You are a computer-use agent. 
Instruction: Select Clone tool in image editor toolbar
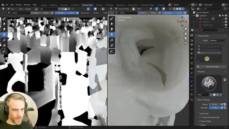tap(4, 34)
